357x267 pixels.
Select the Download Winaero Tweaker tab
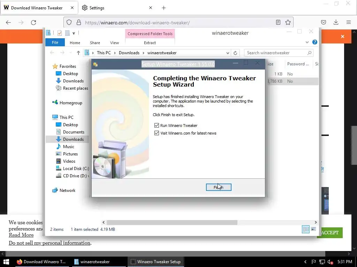[39, 8]
